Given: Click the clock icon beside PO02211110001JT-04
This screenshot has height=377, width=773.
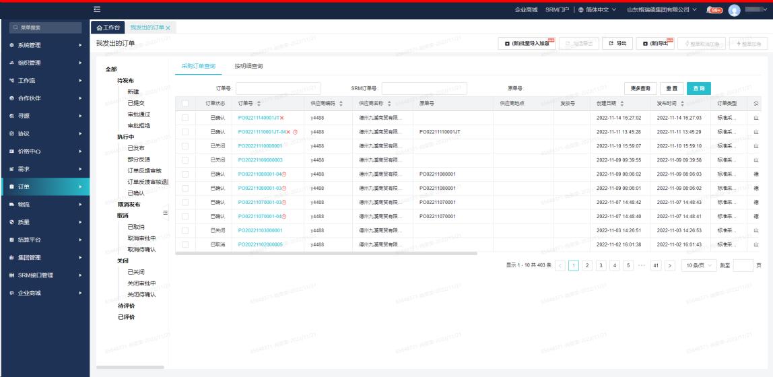Looking at the screenshot, I should (x=295, y=132).
